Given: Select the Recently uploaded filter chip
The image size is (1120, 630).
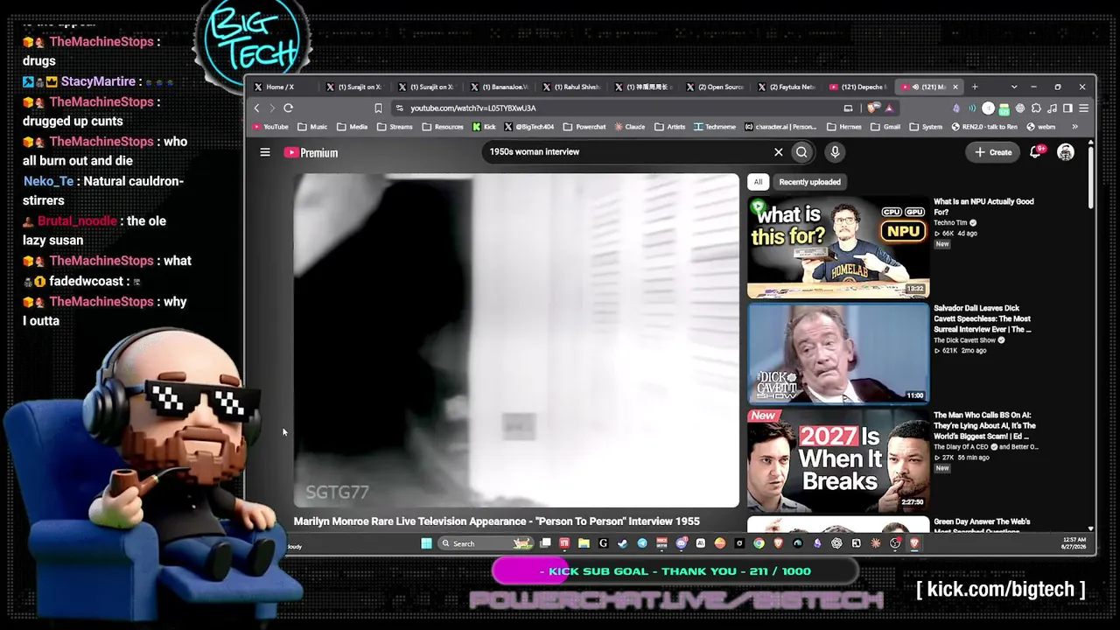Looking at the screenshot, I should 809,182.
